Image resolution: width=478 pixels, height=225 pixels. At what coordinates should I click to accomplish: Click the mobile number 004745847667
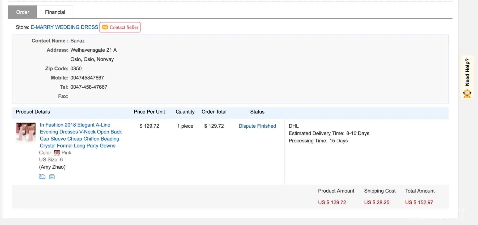click(x=87, y=78)
